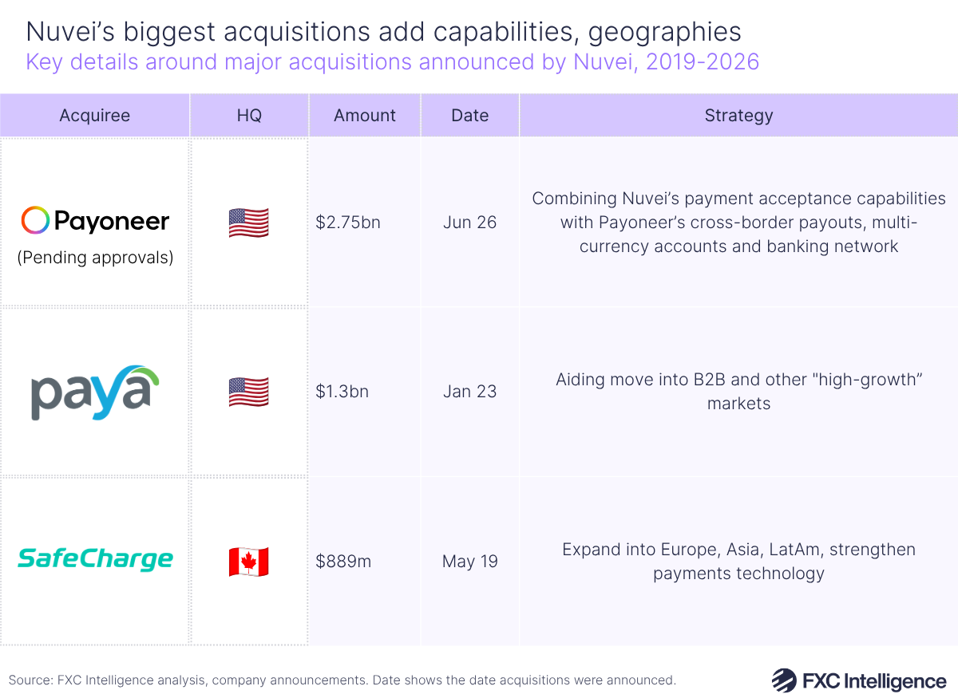Click the Paya B2B strategy text
This screenshot has width=958, height=698.
[738, 391]
